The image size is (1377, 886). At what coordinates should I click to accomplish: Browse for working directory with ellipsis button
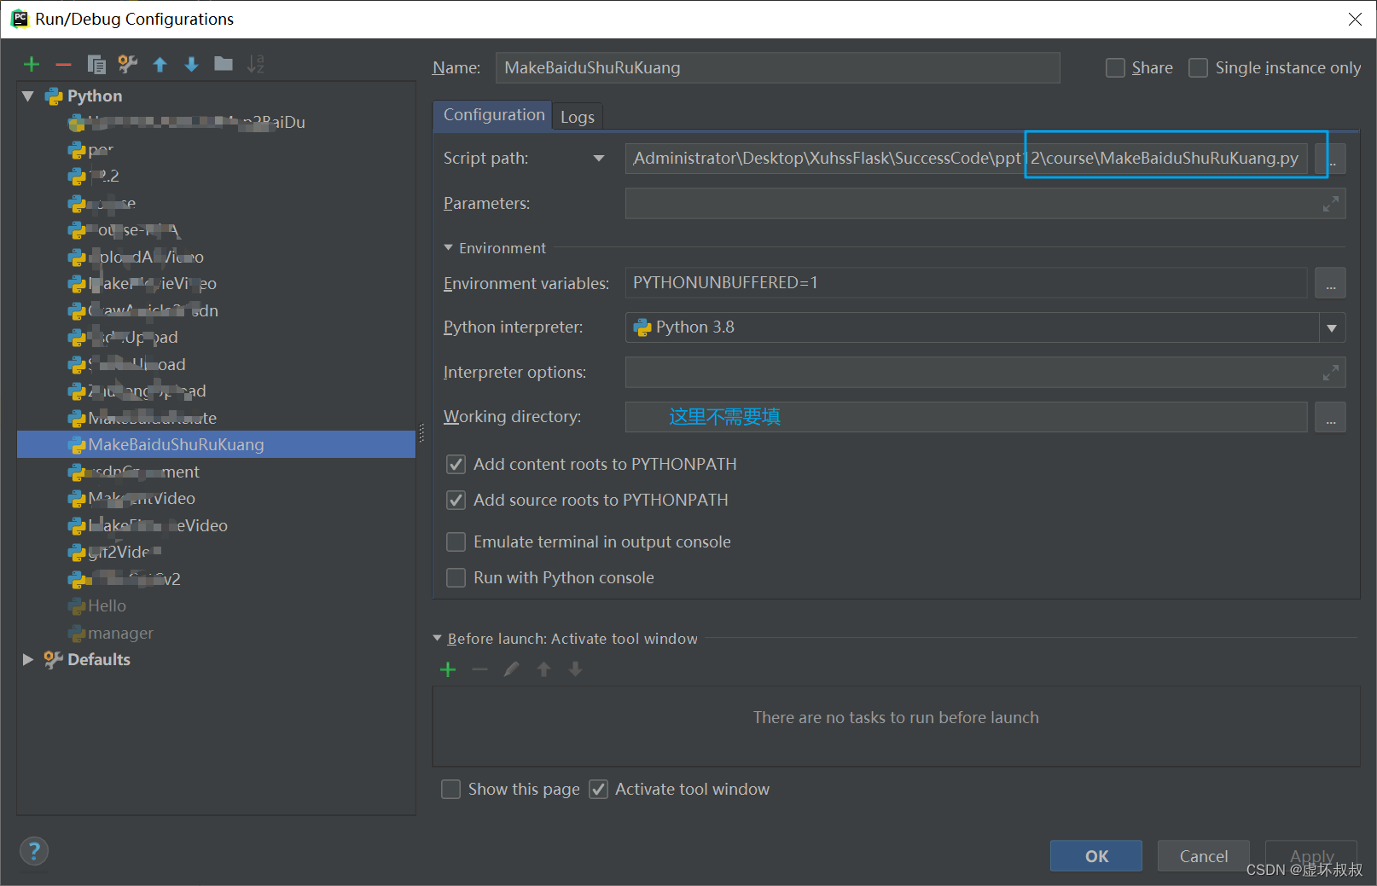click(x=1330, y=417)
